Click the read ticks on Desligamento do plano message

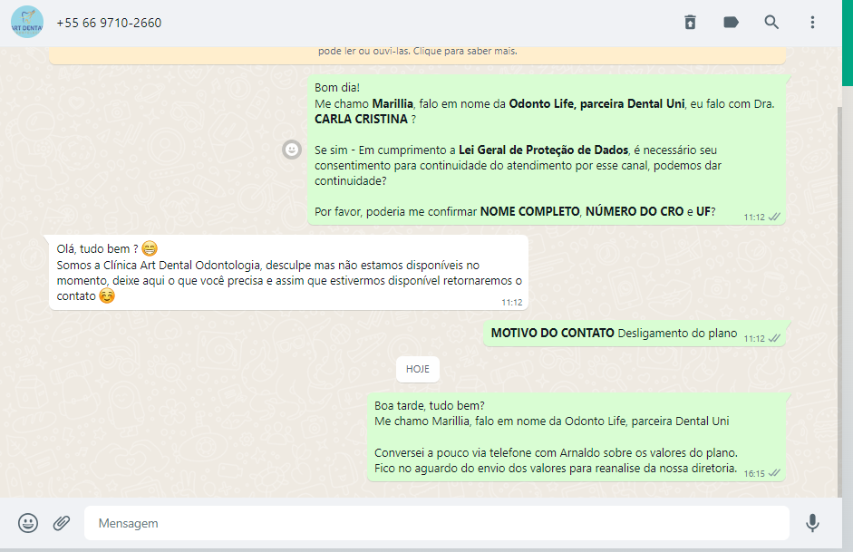(774, 338)
